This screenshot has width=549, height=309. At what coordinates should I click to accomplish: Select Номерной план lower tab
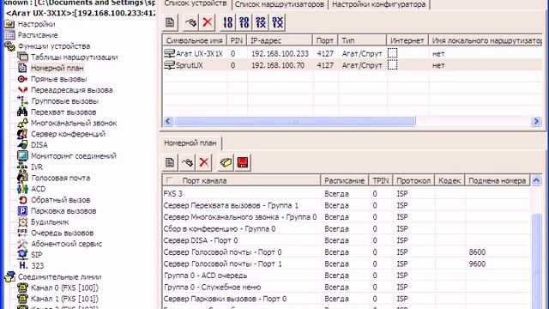[190, 143]
